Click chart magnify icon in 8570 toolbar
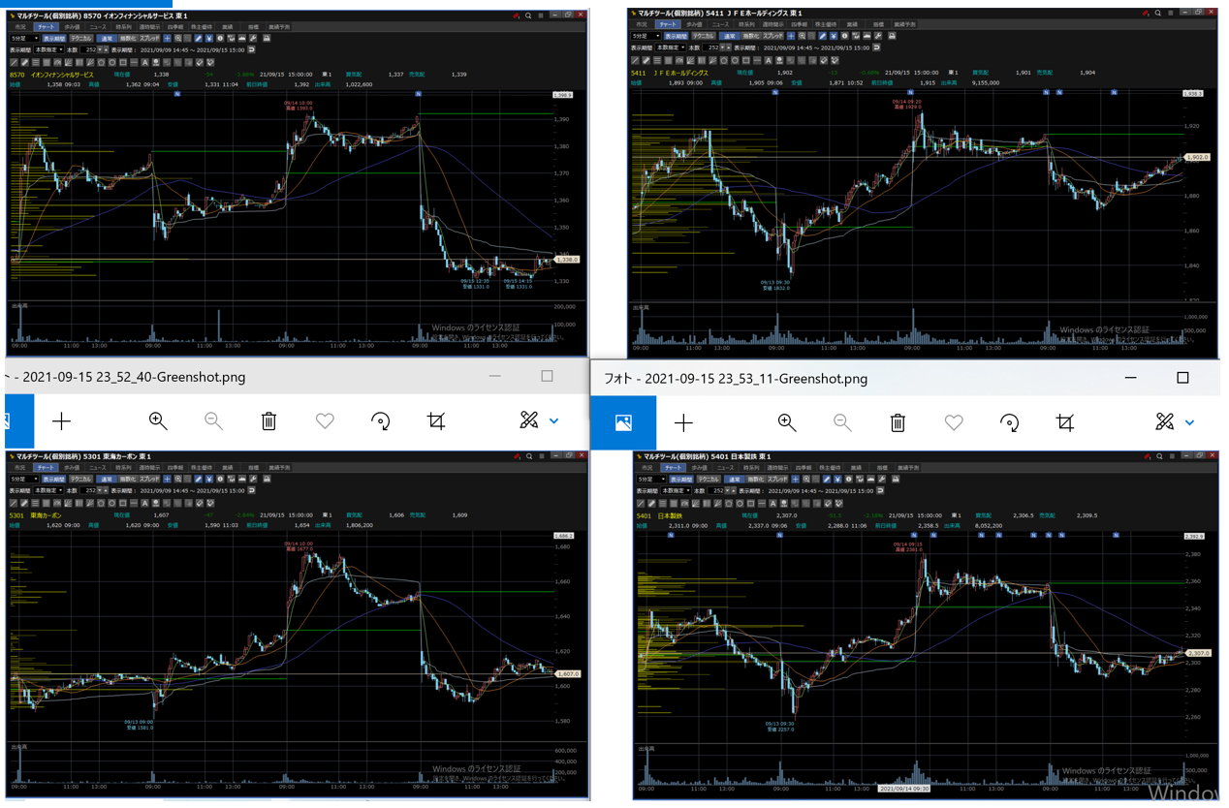This screenshot has width=1229, height=808. [177, 39]
